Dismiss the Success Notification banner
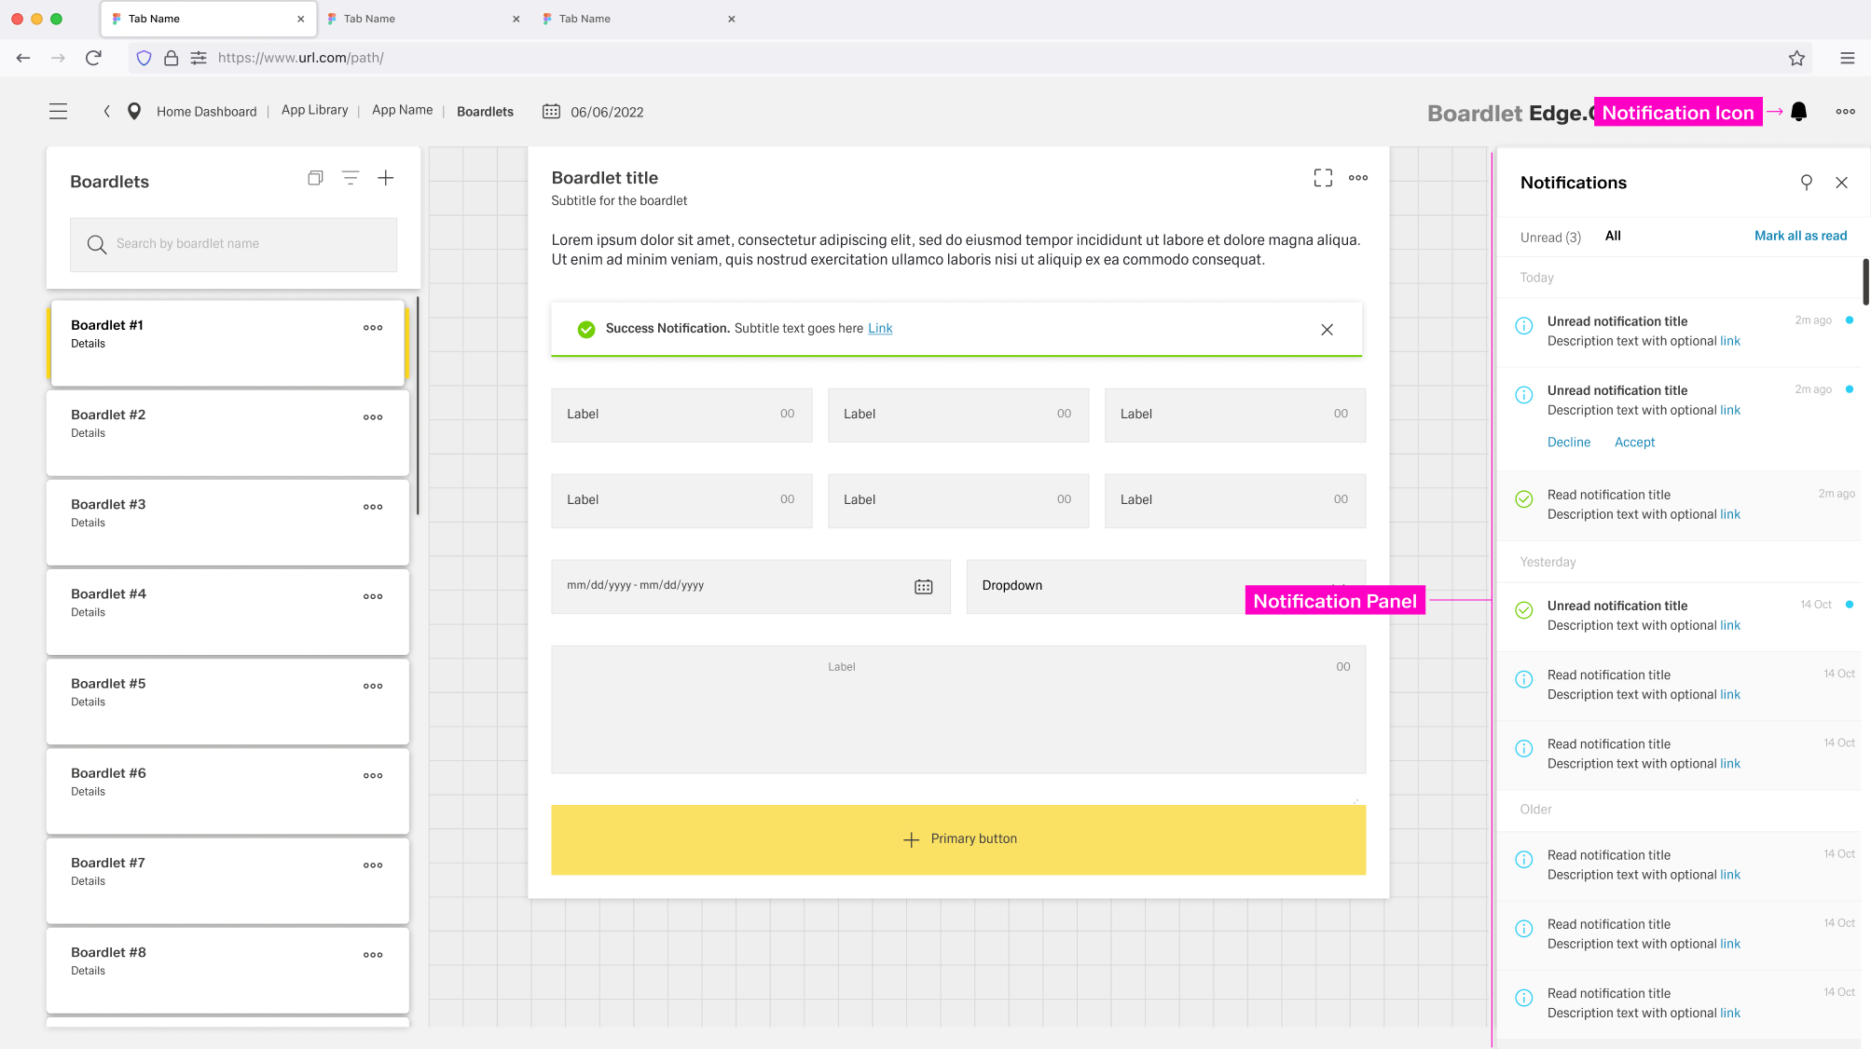The width and height of the screenshot is (1871, 1049). (1327, 330)
